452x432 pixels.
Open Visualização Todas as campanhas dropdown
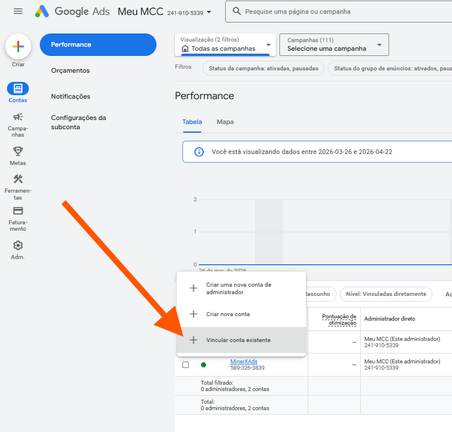click(226, 44)
